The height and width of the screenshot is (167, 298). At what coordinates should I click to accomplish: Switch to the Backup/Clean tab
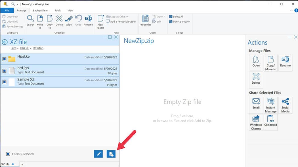click(x=41, y=10)
